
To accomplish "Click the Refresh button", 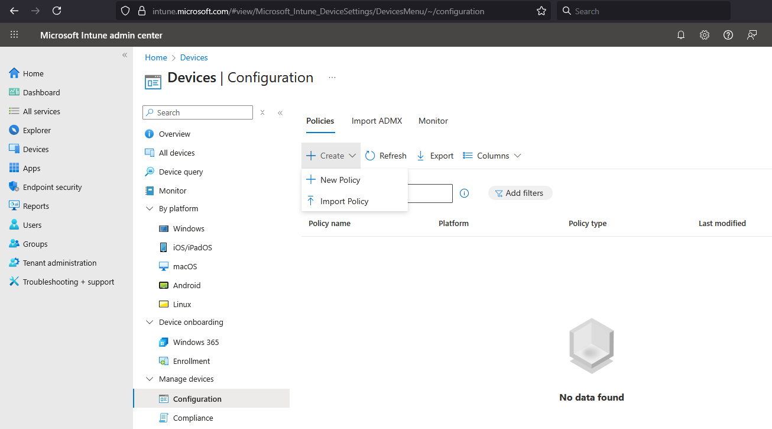I will [x=386, y=156].
